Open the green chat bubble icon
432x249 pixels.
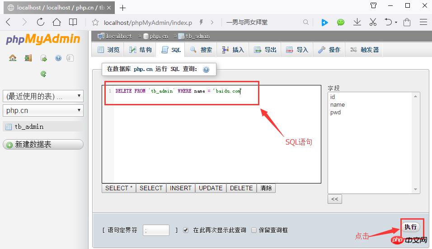pos(341,22)
